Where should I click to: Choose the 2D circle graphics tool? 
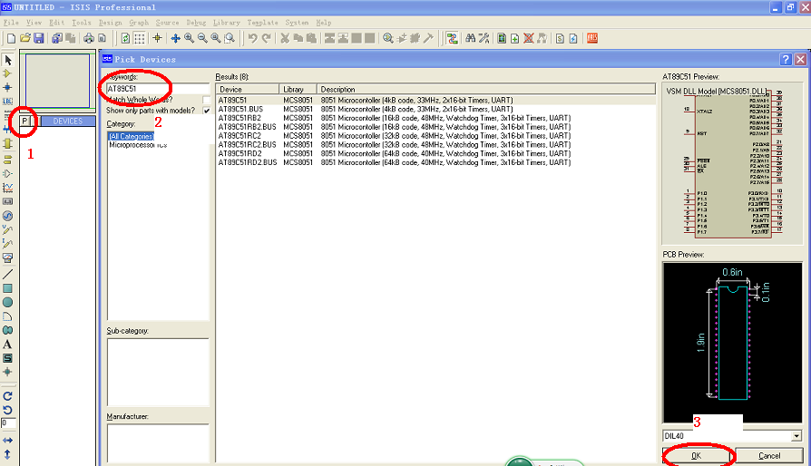[8, 302]
